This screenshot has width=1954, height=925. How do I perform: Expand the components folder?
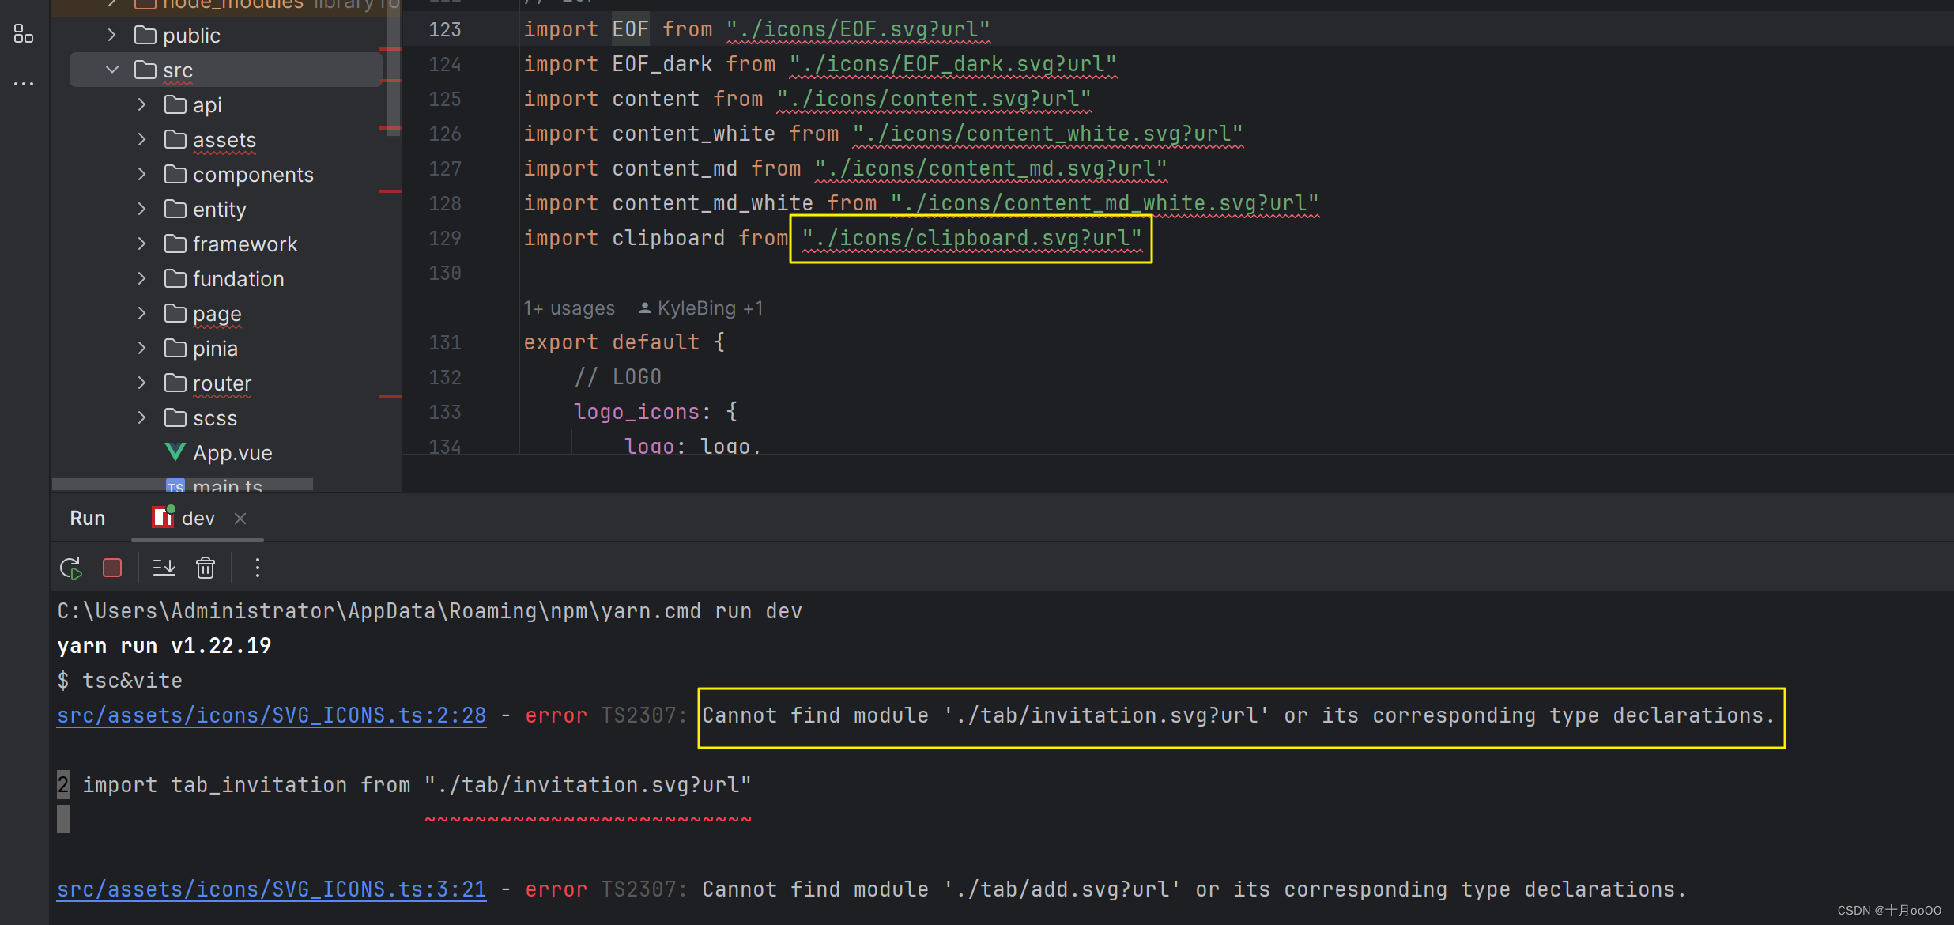pos(142,175)
